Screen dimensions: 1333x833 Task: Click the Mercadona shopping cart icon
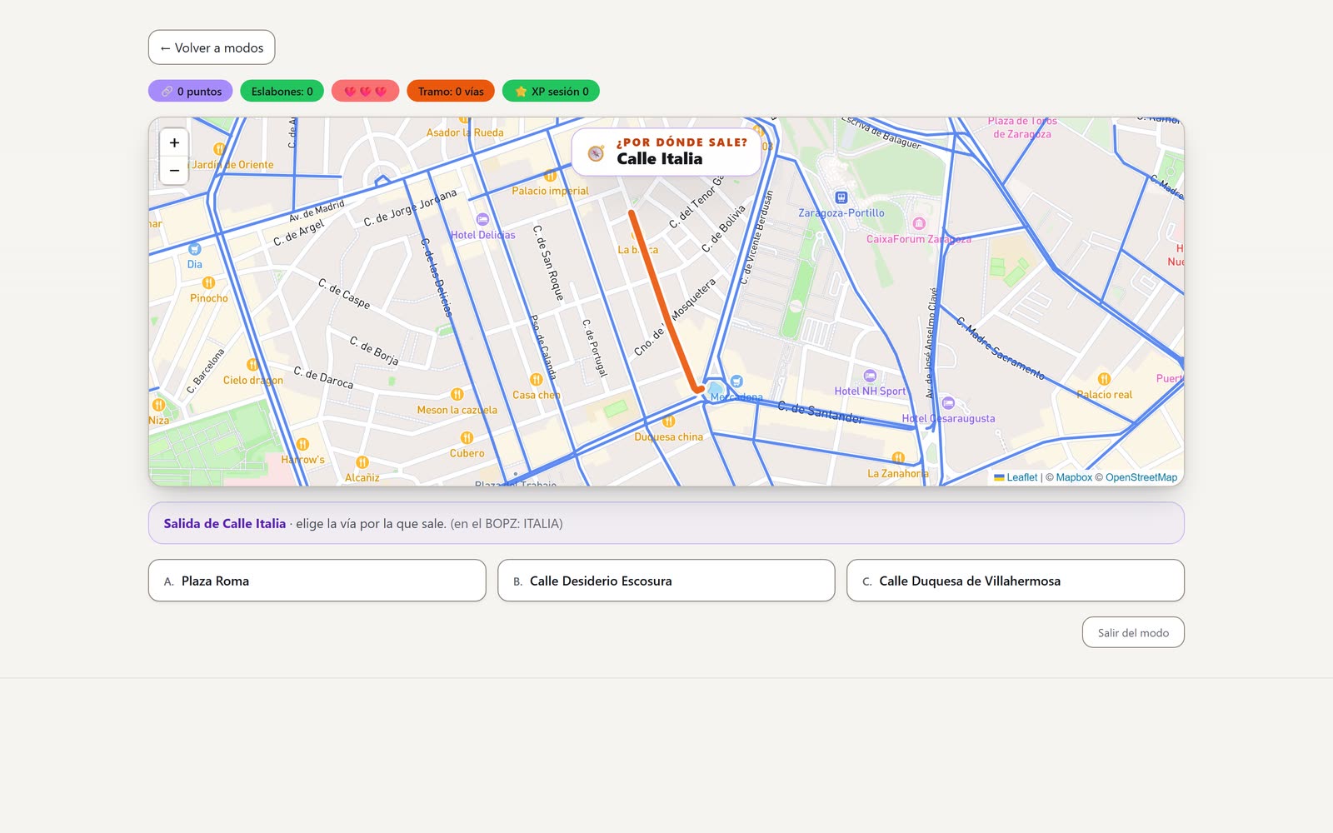(x=736, y=381)
